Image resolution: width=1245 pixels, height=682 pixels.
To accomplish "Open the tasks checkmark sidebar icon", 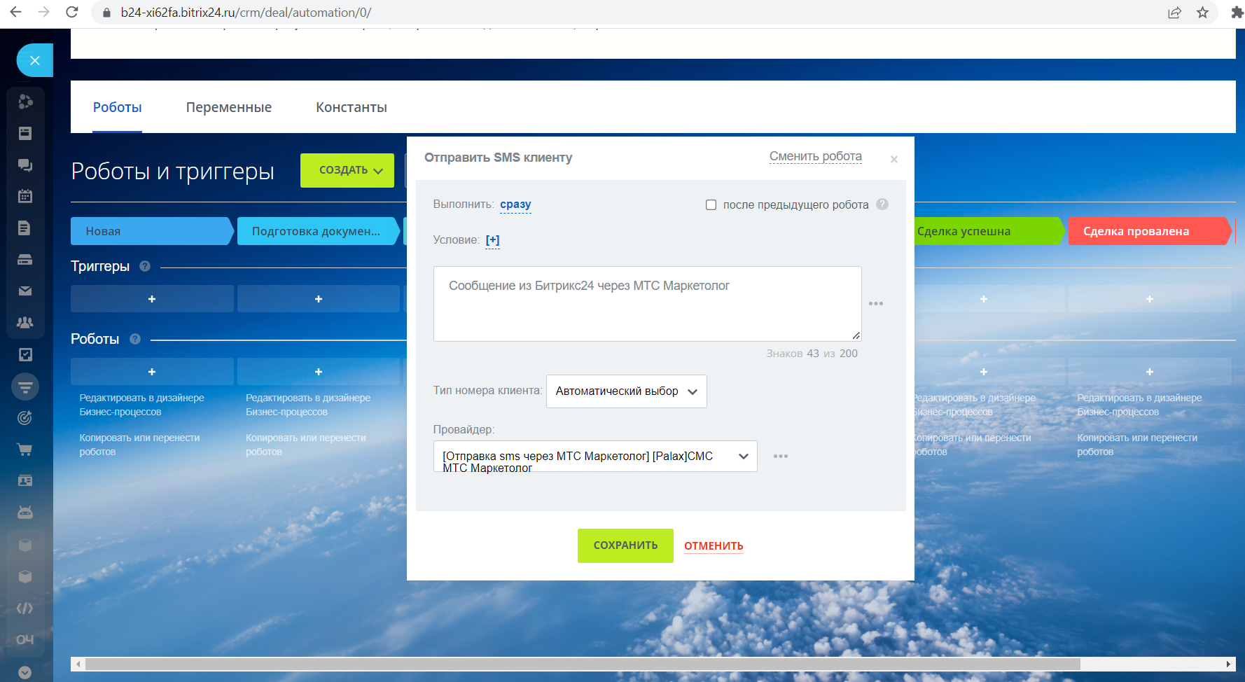I will 25,354.
